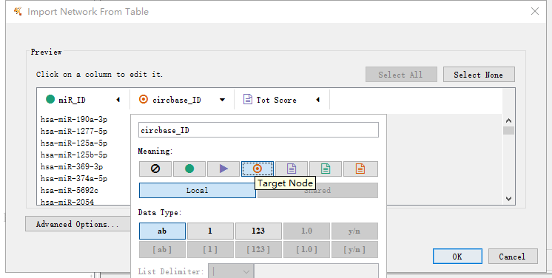Click the circbase_ID column name field
This screenshot has height=278, width=552.
[x=258, y=130]
